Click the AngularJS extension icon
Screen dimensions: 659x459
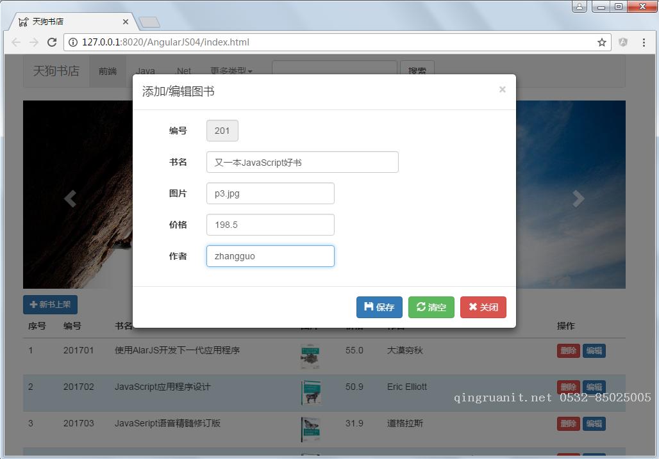623,42
